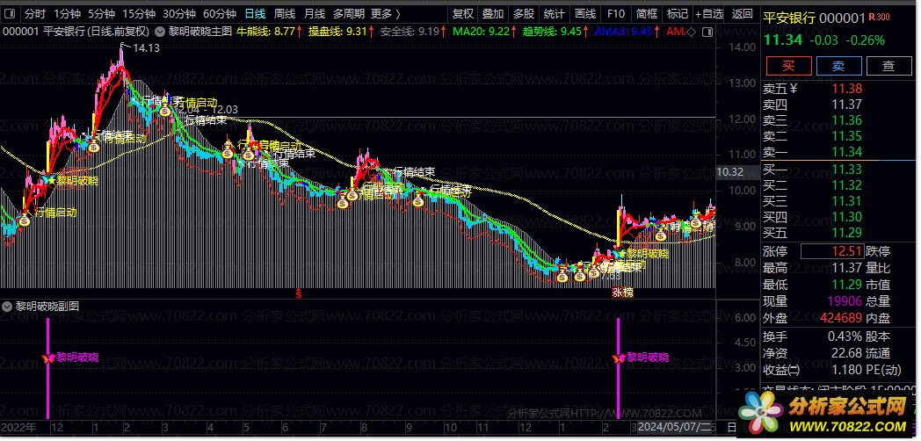Open F10 company info
This screenshot has width=921, height=441.
[x=615, y=13]
